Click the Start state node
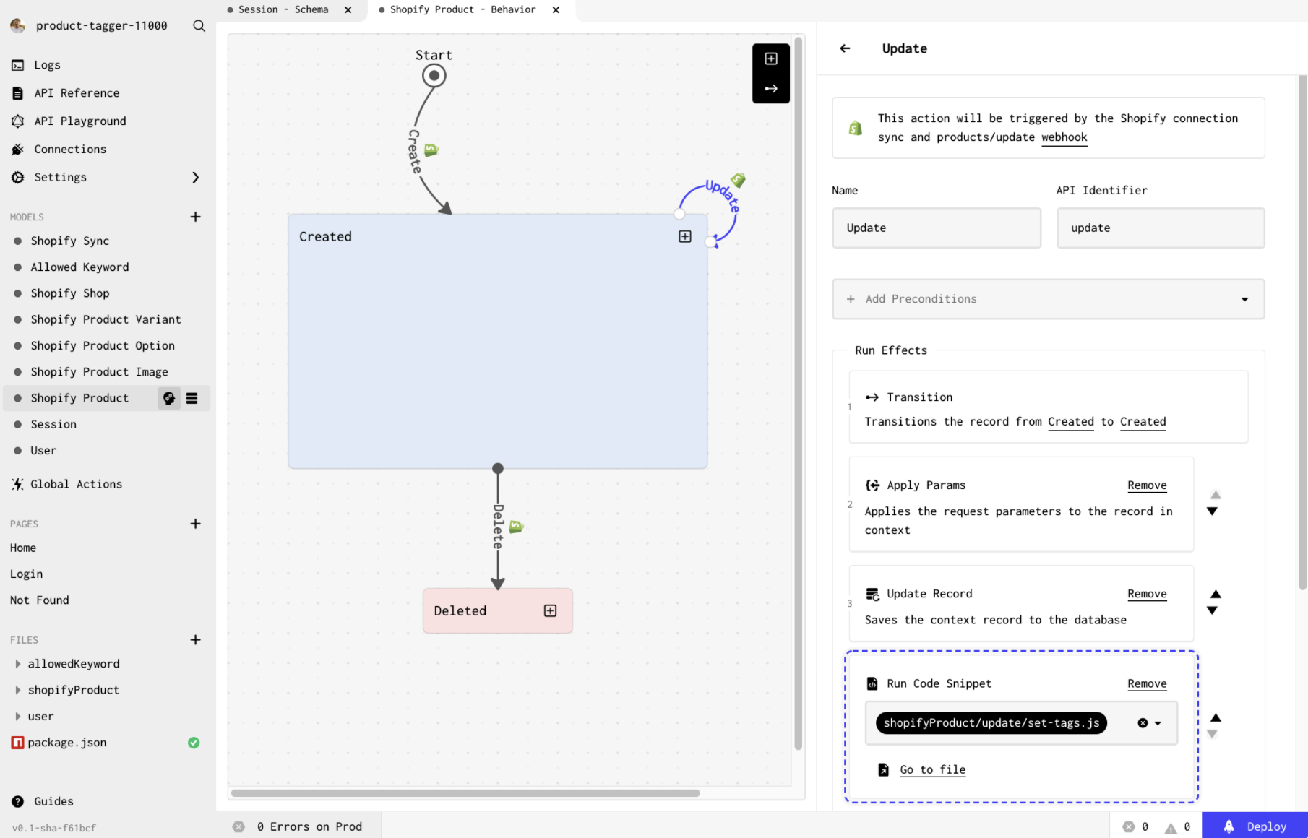Image resolution: width=1308 pixels, height=838 pixels. point(434,75)
